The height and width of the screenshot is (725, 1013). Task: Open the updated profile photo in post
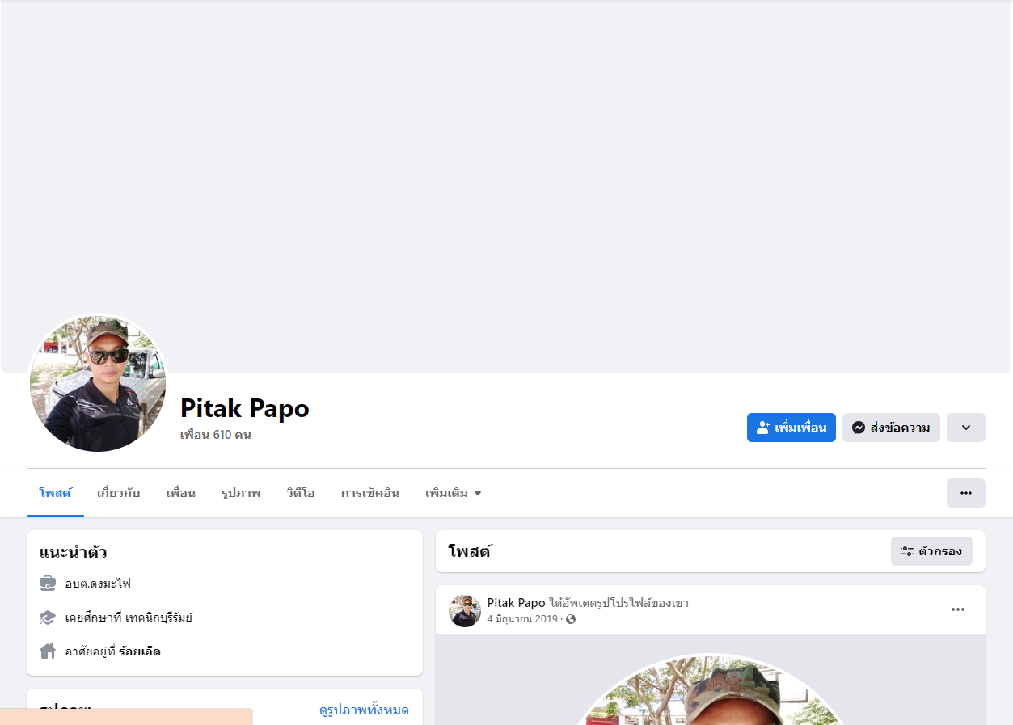[711, 689]
